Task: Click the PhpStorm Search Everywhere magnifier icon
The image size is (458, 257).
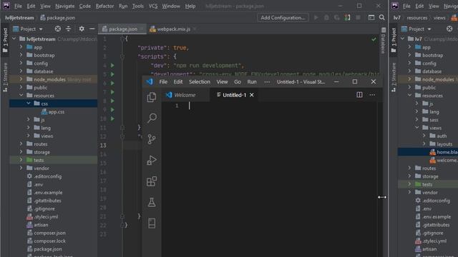Action: (x=381, y=17)
